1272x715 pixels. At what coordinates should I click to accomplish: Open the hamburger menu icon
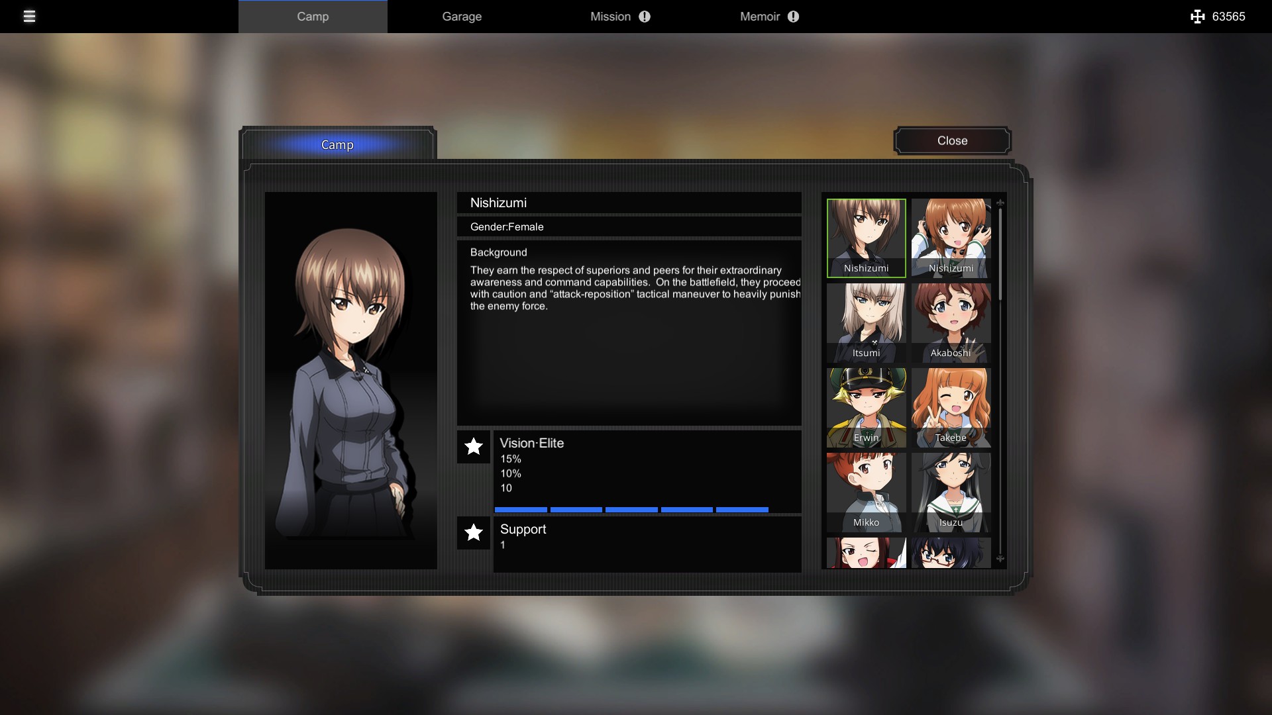[x=29, y=17]
